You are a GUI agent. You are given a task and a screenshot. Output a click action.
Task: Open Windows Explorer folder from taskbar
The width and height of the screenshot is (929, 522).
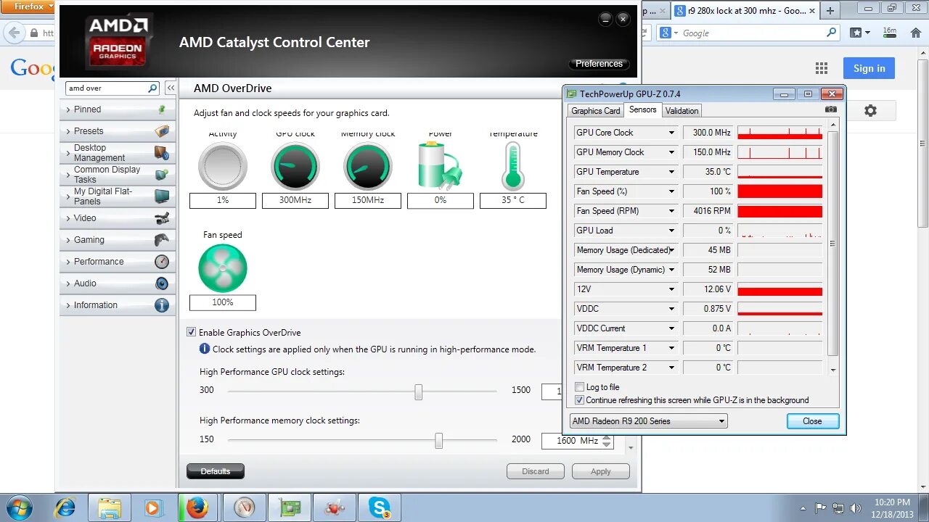pos(110,507)
